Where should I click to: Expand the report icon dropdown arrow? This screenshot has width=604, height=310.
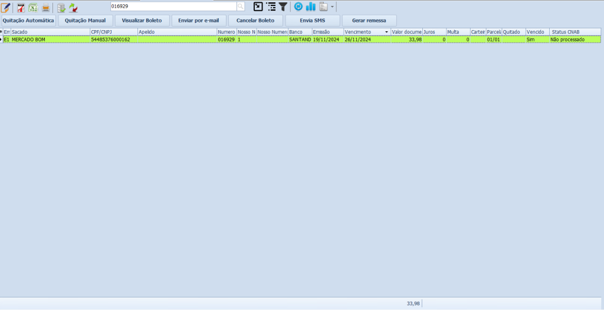[x=332, y=7]
